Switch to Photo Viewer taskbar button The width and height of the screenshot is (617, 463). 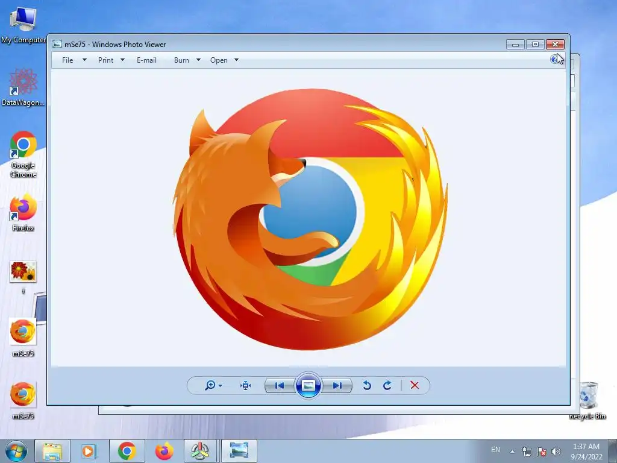click(x=239, y=451)
